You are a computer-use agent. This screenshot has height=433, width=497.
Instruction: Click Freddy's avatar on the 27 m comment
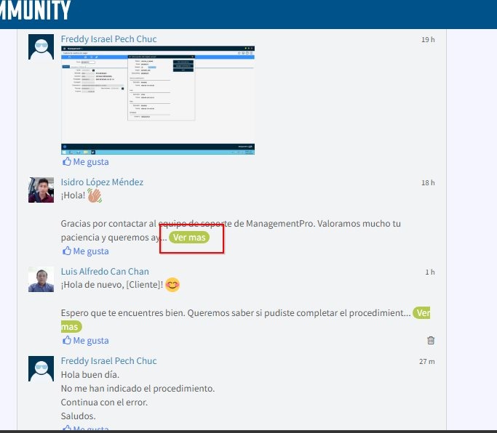[41, 368]
